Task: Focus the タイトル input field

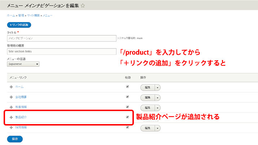Action: click(62, 38)
